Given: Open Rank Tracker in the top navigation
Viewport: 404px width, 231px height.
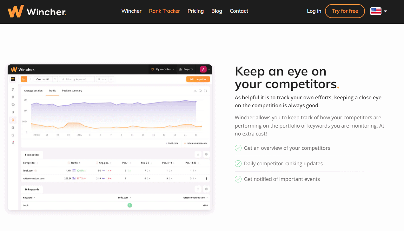Looking at the screenshot, I should [x=164, y=11].
